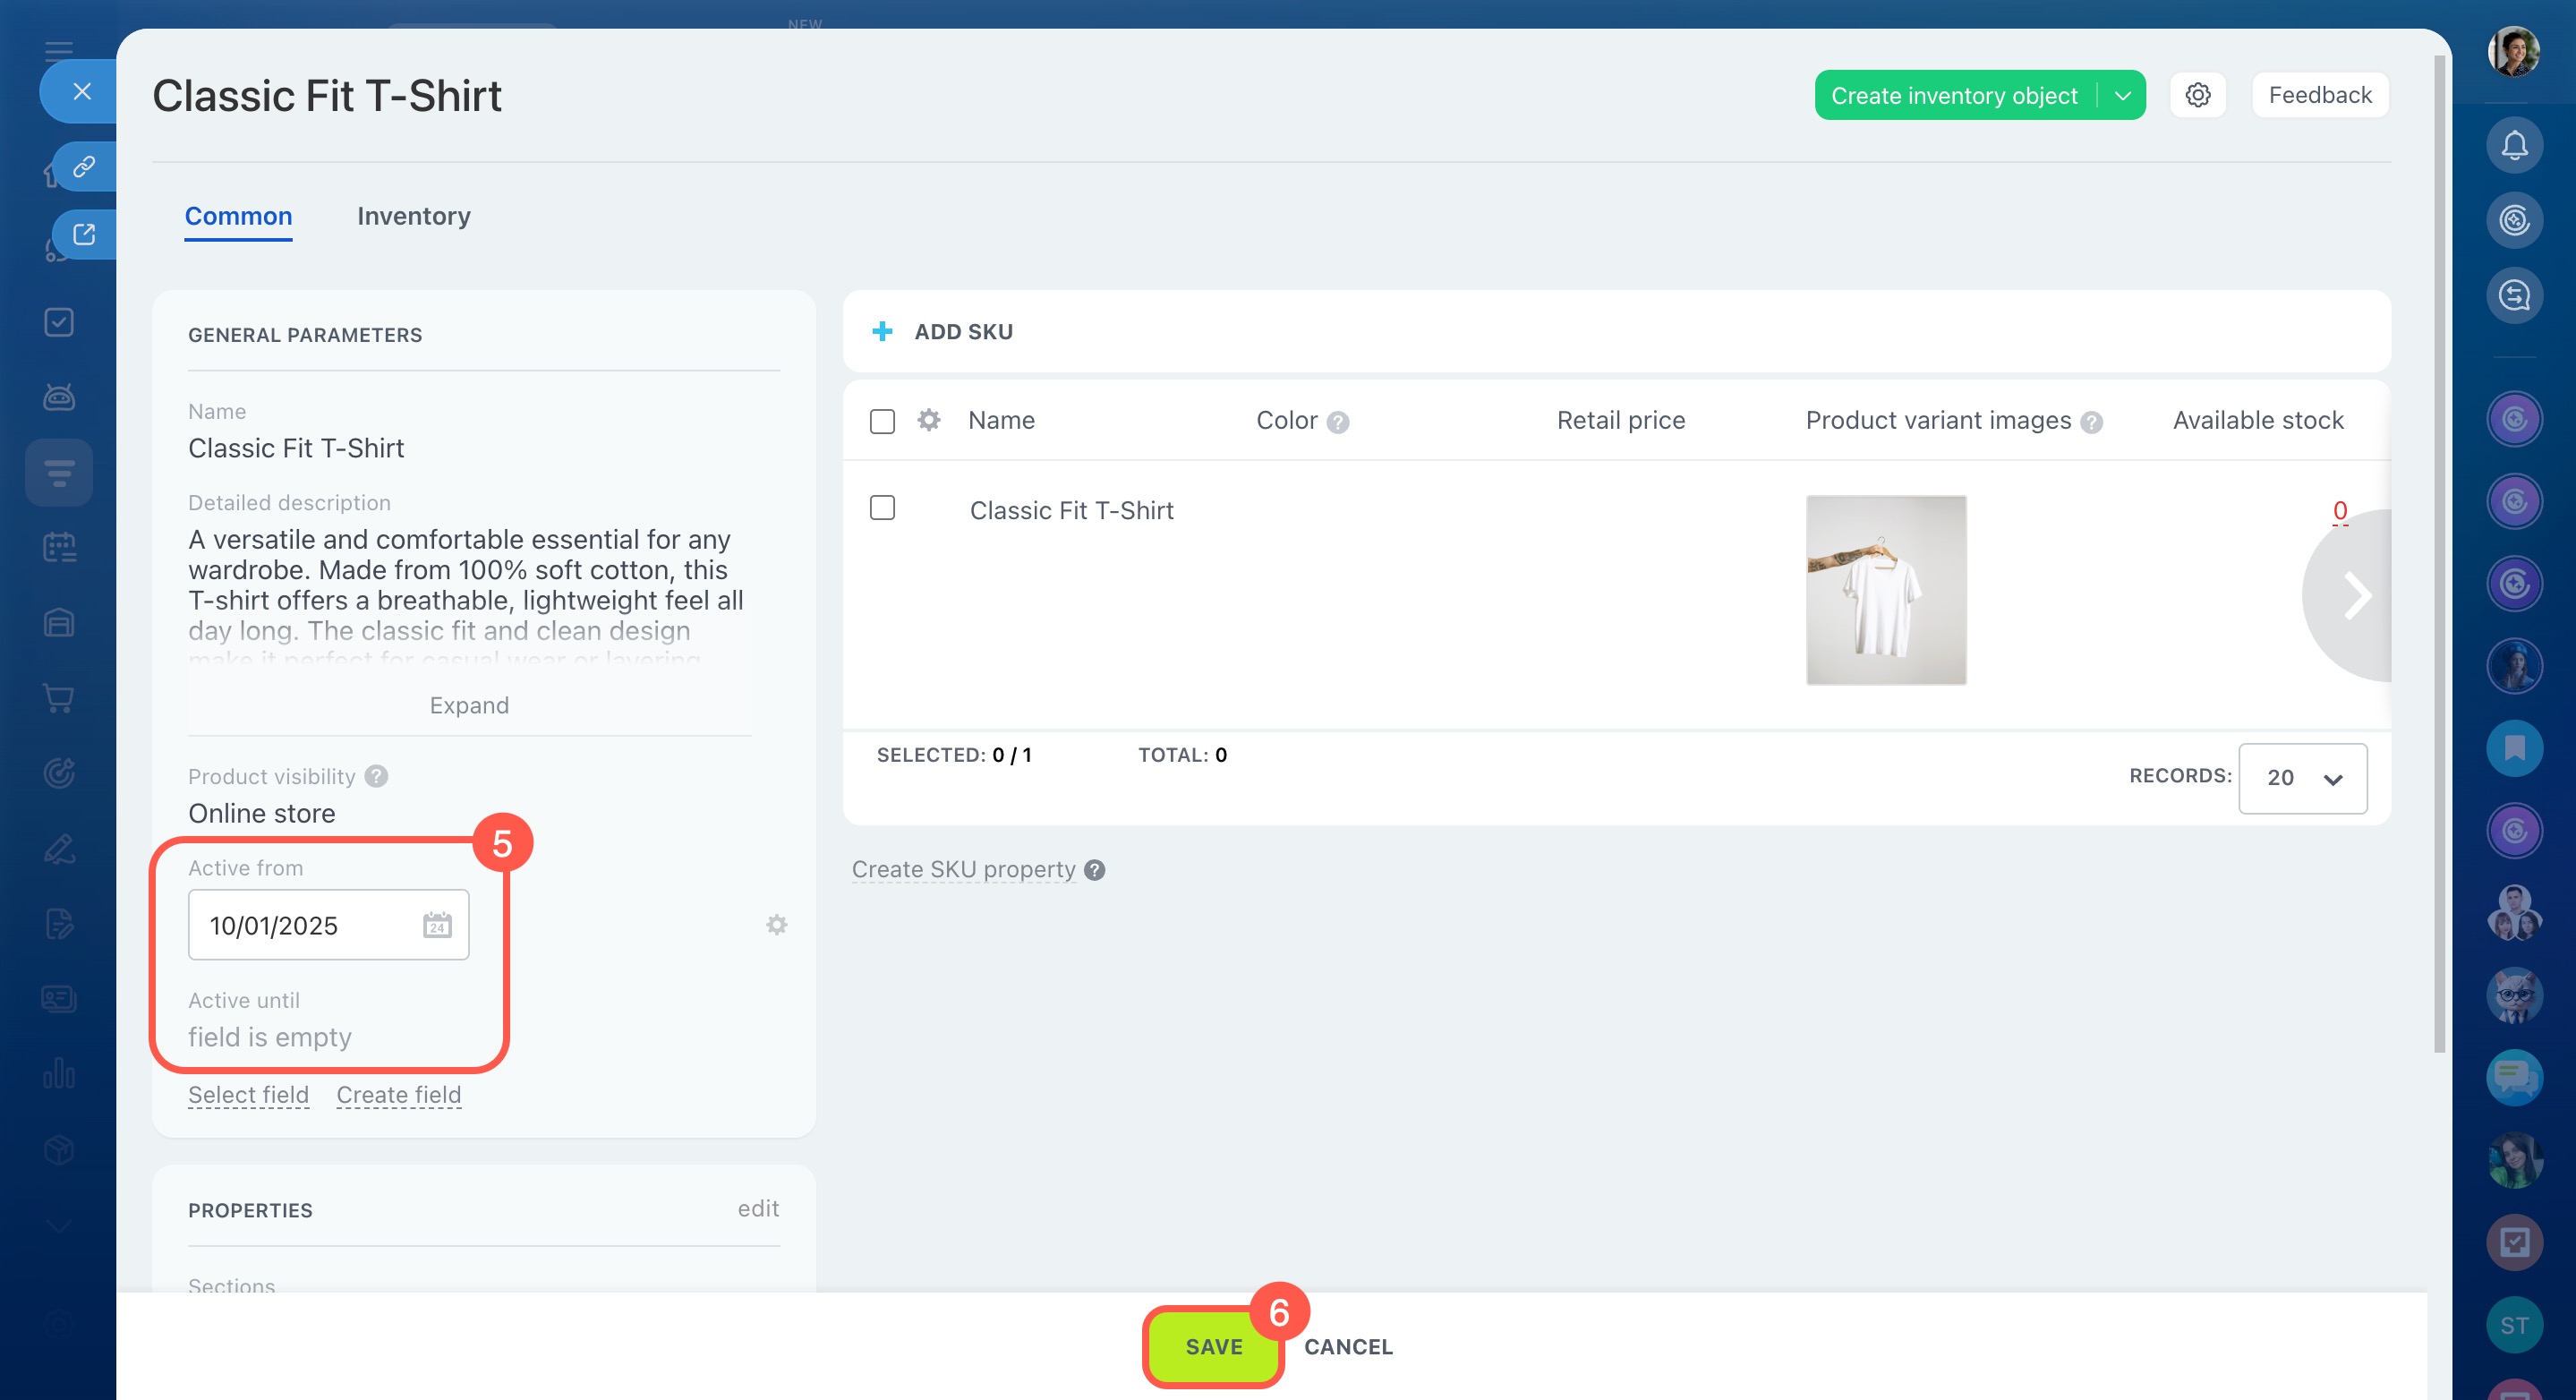Click the Product visibility help icon

pyautogui.click(x=376, y=776)
